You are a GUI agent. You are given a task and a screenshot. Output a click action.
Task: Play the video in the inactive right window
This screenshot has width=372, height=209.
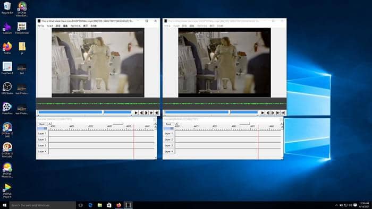point(263,112)
